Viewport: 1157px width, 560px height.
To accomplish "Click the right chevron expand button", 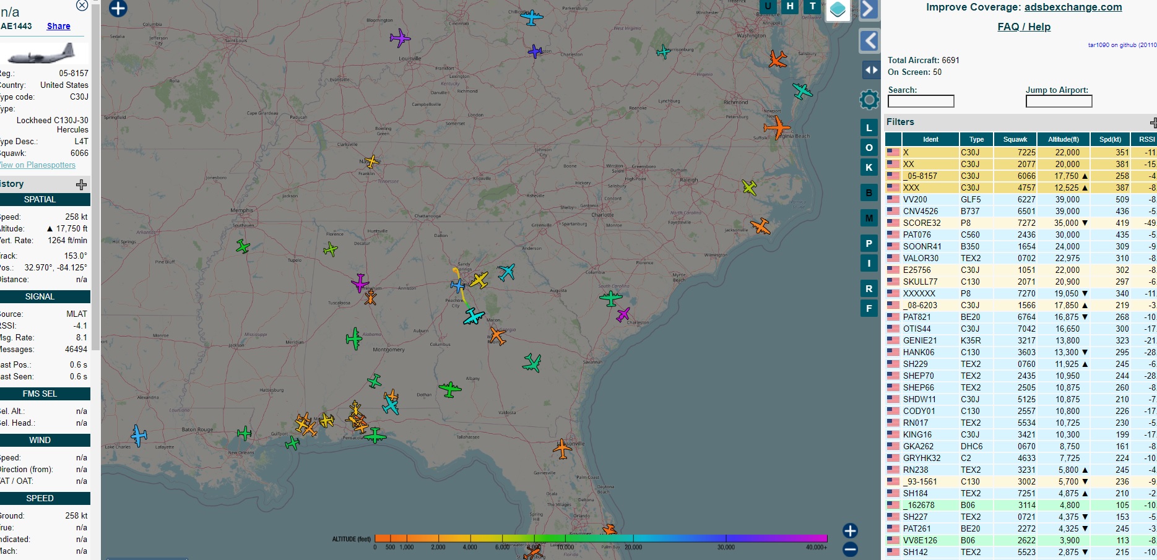I will tap(869, 9).
